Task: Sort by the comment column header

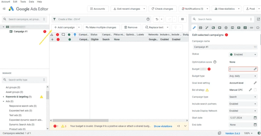Action: (63, 35)
